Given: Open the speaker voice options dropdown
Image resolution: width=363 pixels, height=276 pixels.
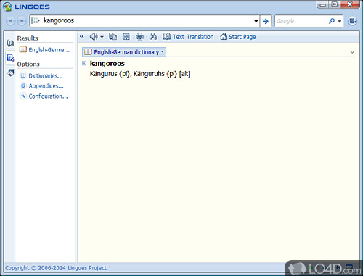Looking at the screenshot, I should [x=102, y=37].
